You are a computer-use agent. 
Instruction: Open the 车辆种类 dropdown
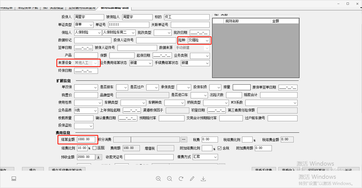click(175, 103)
